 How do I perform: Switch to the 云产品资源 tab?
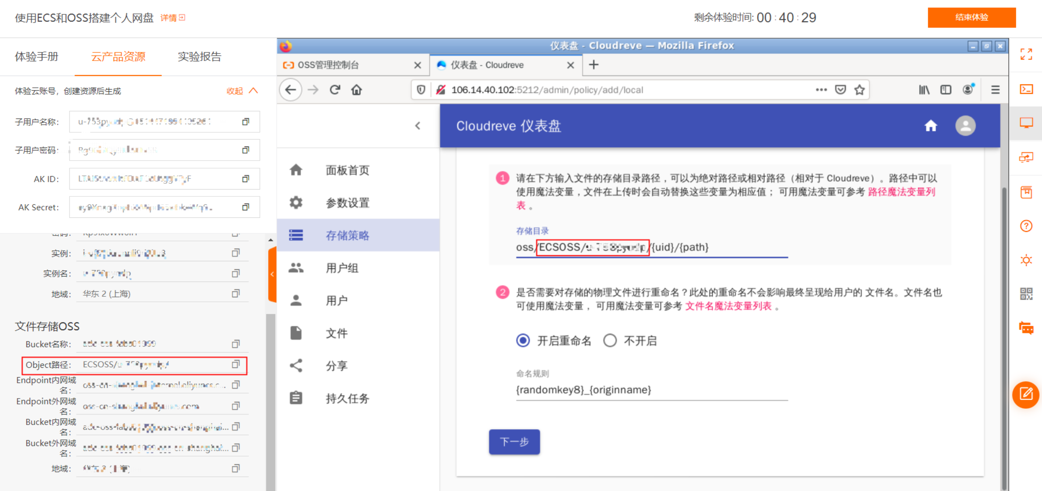coord(118,57)
